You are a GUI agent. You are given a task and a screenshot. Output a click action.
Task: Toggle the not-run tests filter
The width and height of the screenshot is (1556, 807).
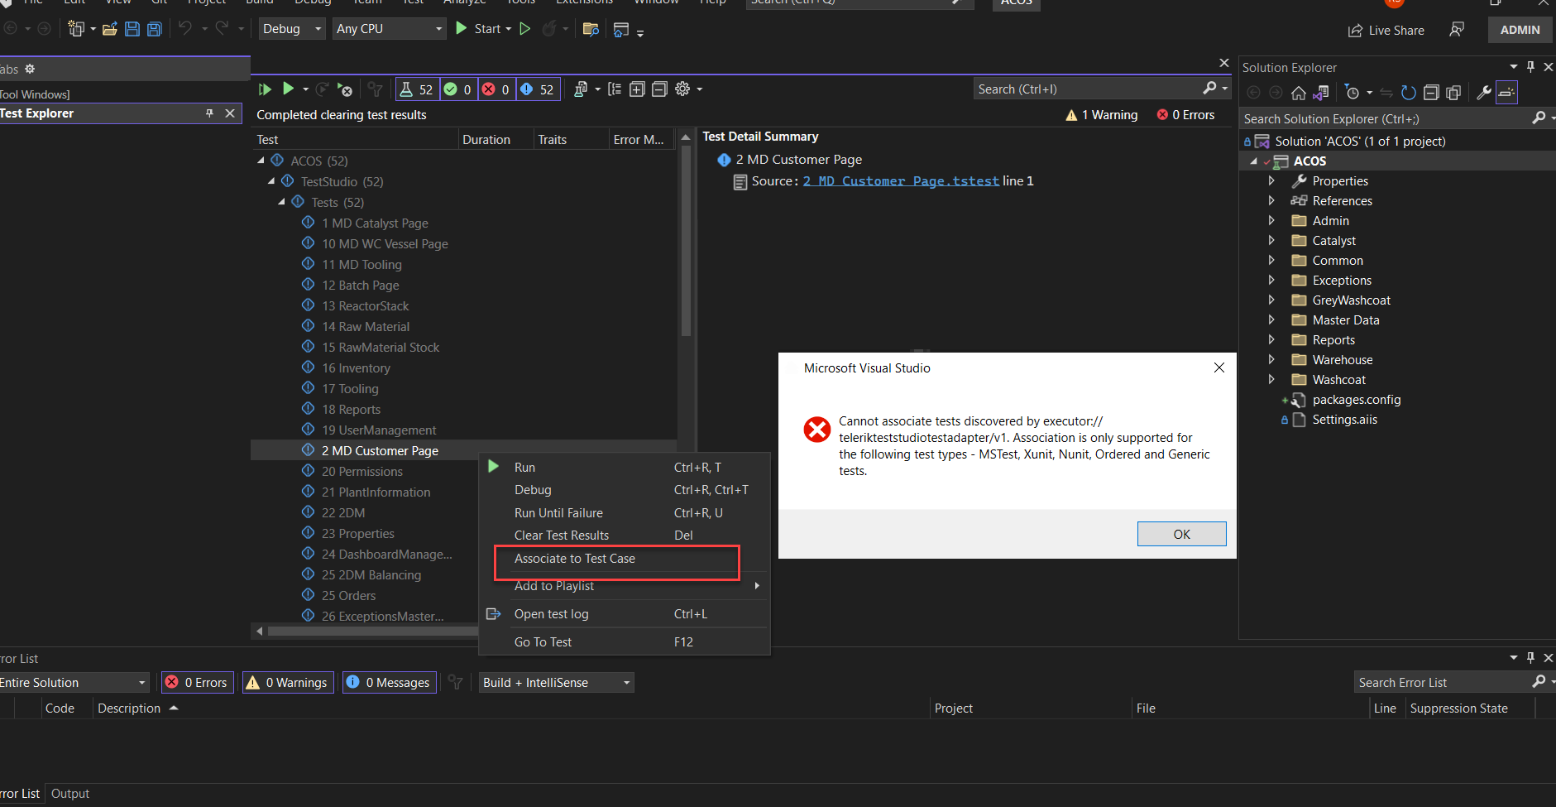pos(537,89)
